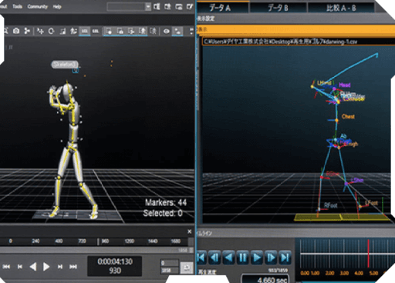Step back one frame in the left player
Viewport: 395px width, 283px height.
(x=20, y=267)
